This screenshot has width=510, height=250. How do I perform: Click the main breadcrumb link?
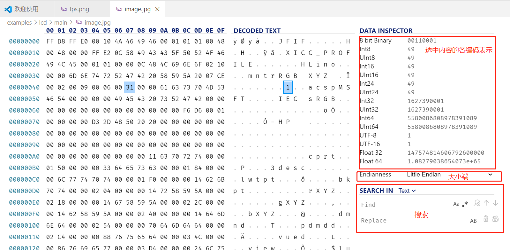point(61,22)
